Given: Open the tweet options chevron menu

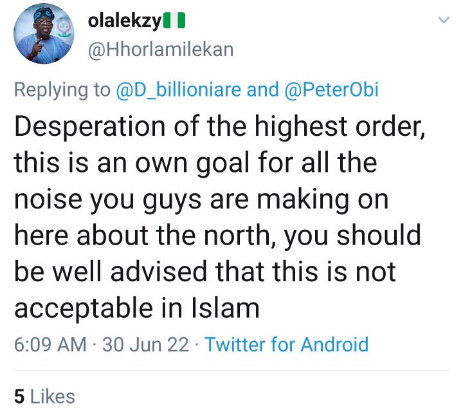Looking at the screenshot, I should point(443,21).
